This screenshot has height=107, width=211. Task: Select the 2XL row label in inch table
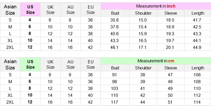(x=10, y=47)
